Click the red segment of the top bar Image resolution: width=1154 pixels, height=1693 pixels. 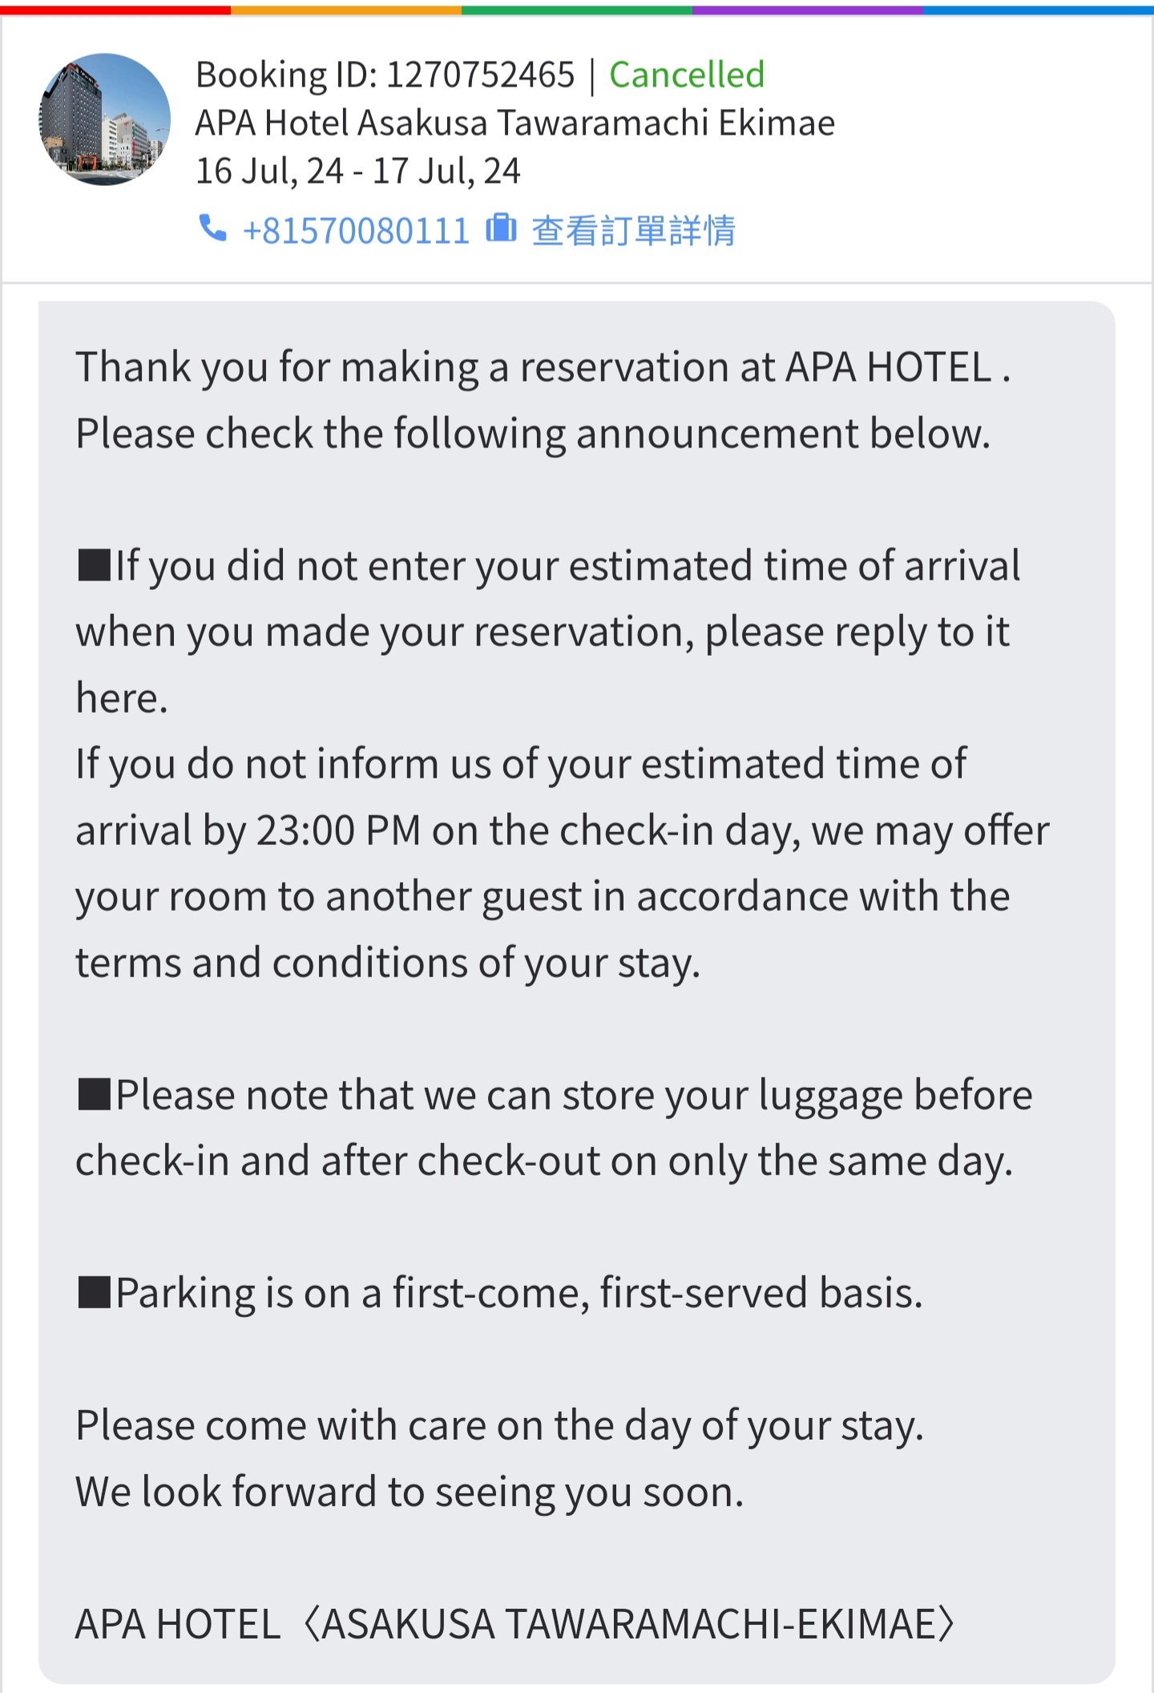(x=115, y=10)
